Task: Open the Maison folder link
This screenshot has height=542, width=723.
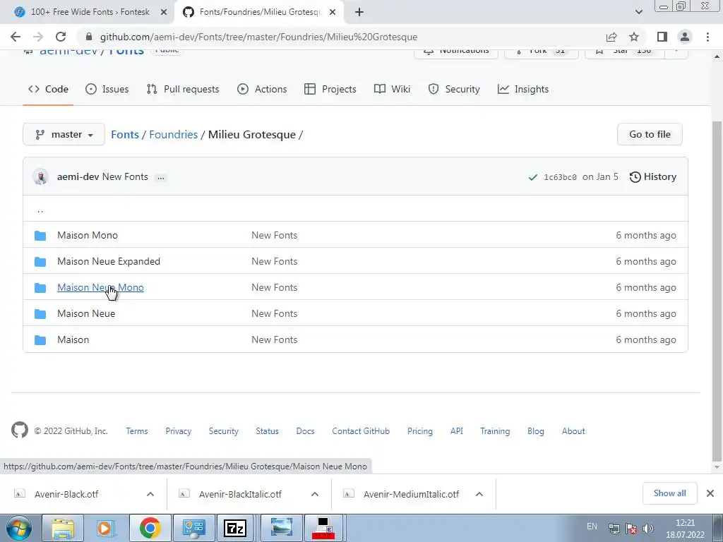Action: (x=73, y=339)
